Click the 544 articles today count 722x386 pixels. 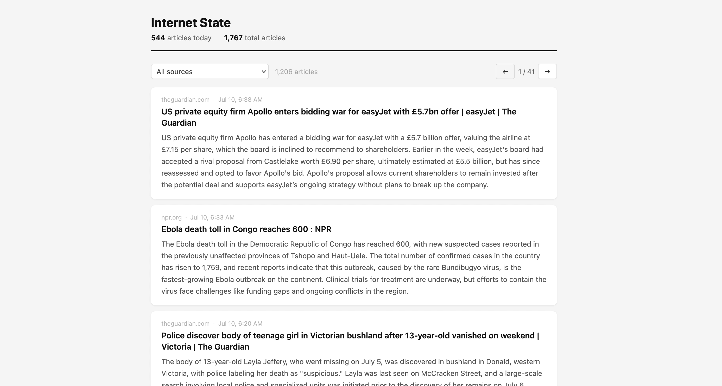coord(181,38)
